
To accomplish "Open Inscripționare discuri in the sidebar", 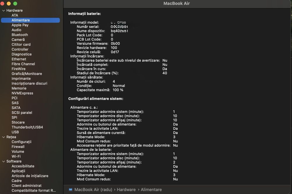I will 29,83.
